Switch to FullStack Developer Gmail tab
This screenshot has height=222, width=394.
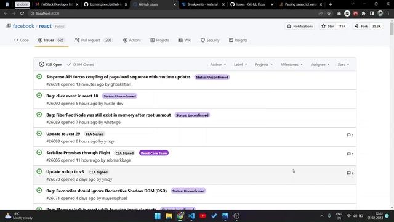click(56, 4)
